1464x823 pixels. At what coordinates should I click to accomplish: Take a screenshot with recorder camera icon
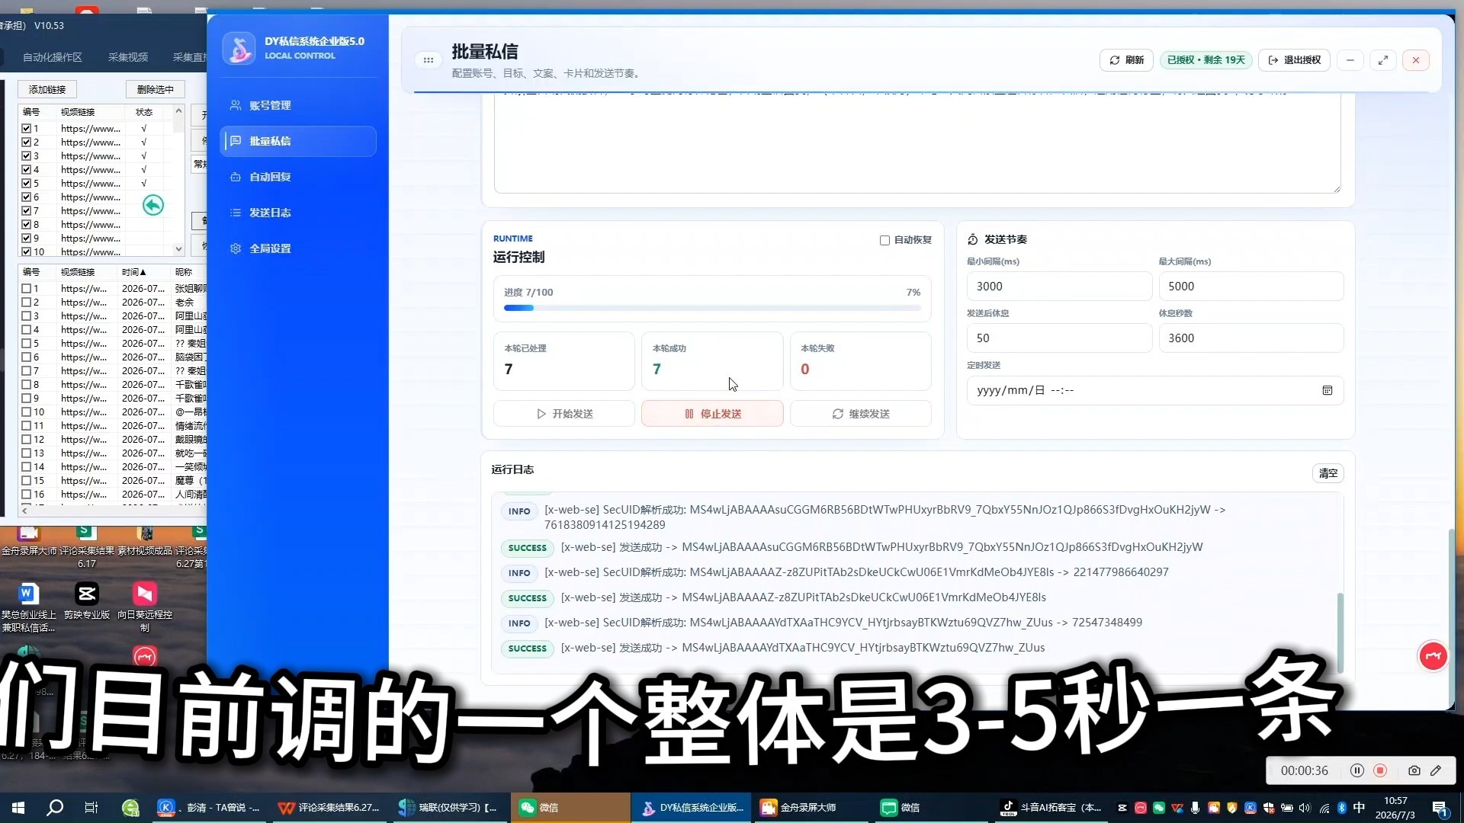tap(1414, 770)
